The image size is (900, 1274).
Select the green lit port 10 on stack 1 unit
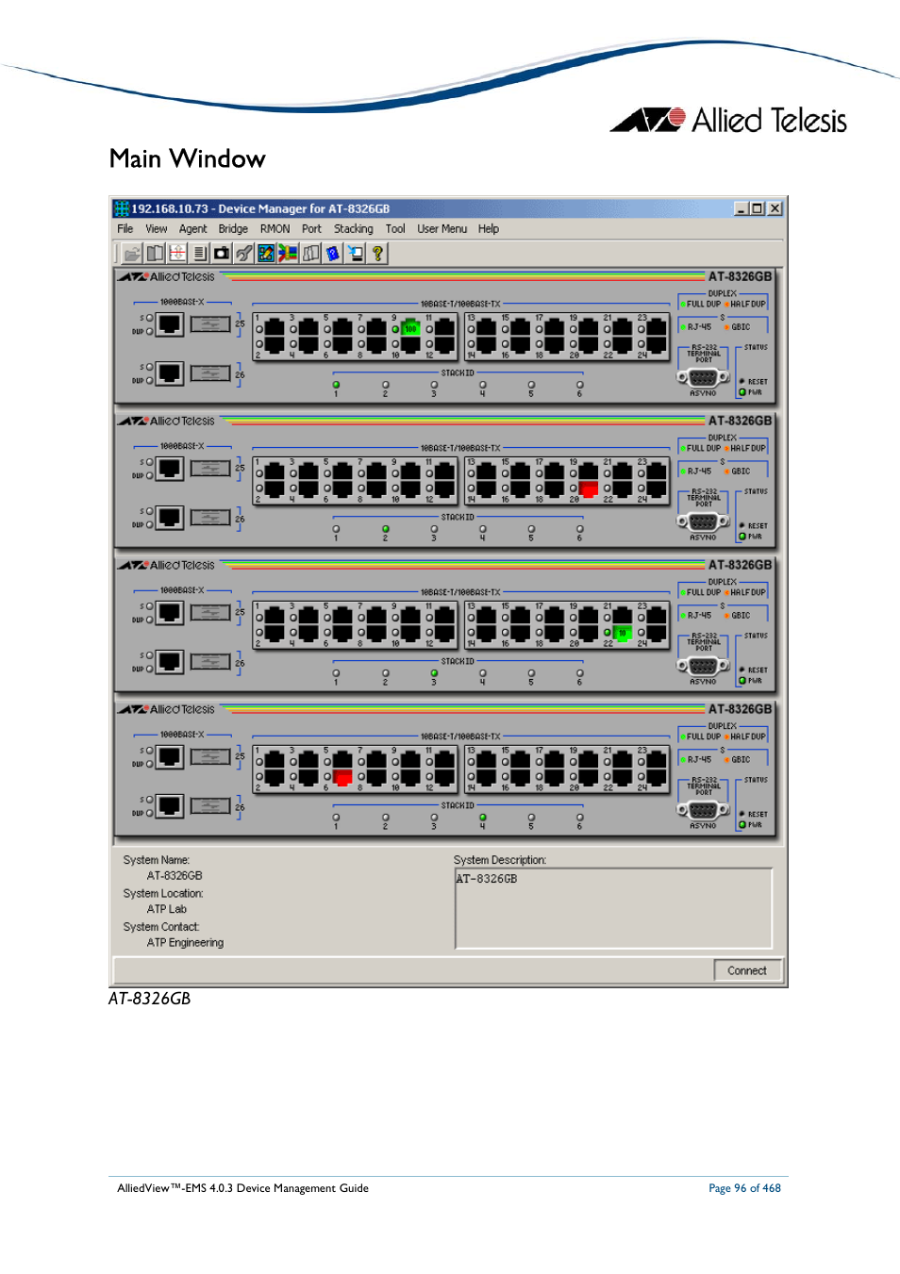[410, 328]
